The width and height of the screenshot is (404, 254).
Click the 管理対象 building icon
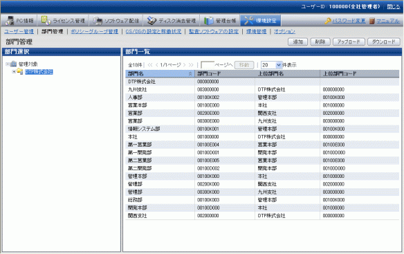coord(13,64)
